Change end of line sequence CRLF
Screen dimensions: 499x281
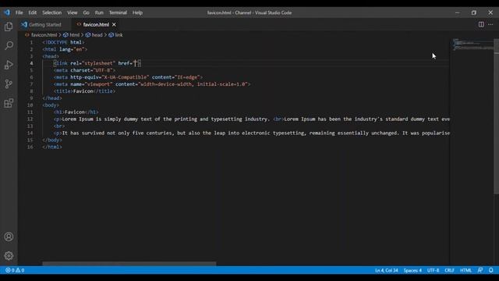(x=449, y=270)
